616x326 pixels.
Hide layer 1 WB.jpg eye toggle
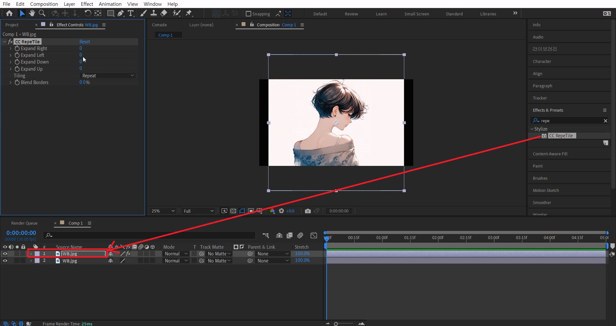click(x=5, y=254)
